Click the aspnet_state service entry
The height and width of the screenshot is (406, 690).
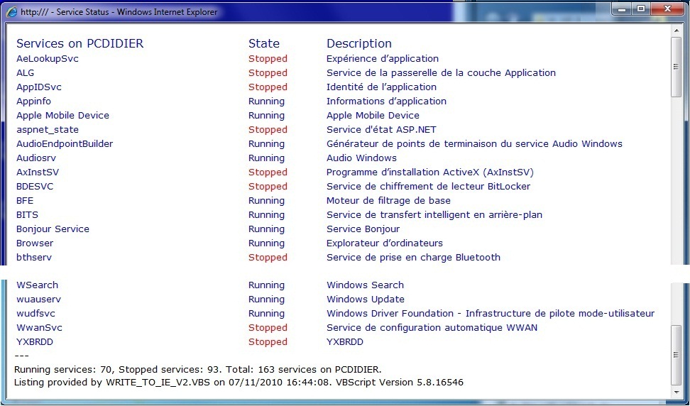48,130
